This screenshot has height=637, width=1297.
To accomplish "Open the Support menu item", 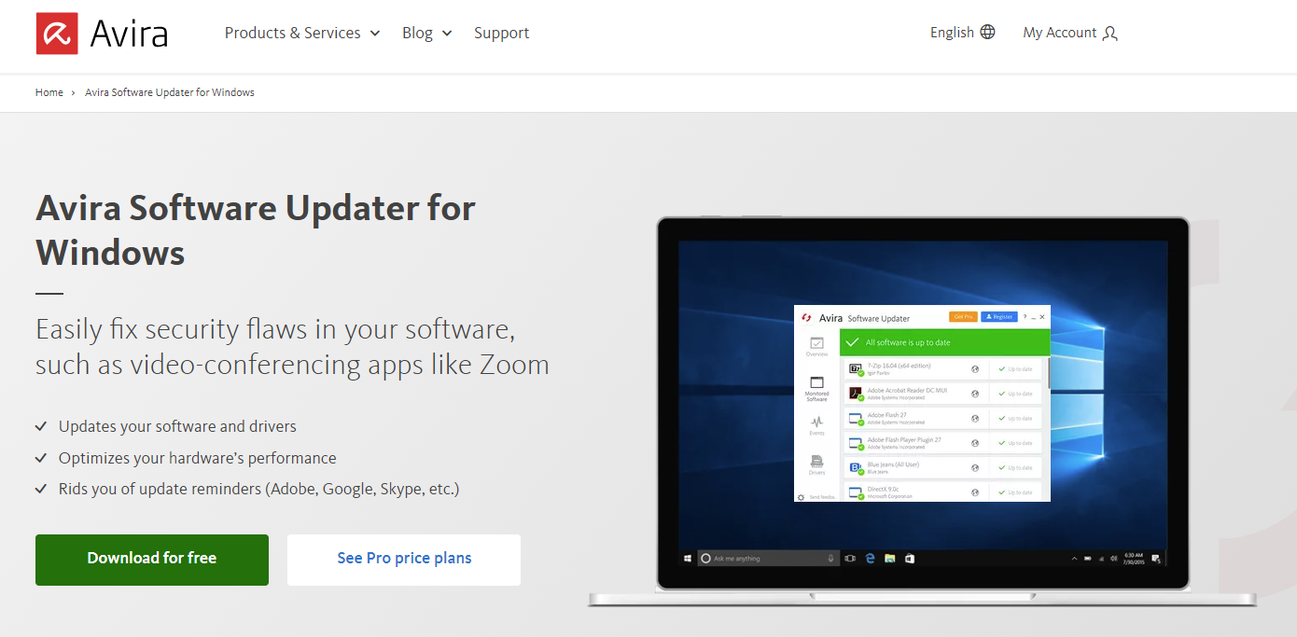I will coord(501,33).
